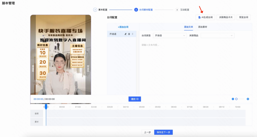Click the 10:00 mark on timeline ruler
This screenshot has height=137, width=257.
click(x=238, y=107)
